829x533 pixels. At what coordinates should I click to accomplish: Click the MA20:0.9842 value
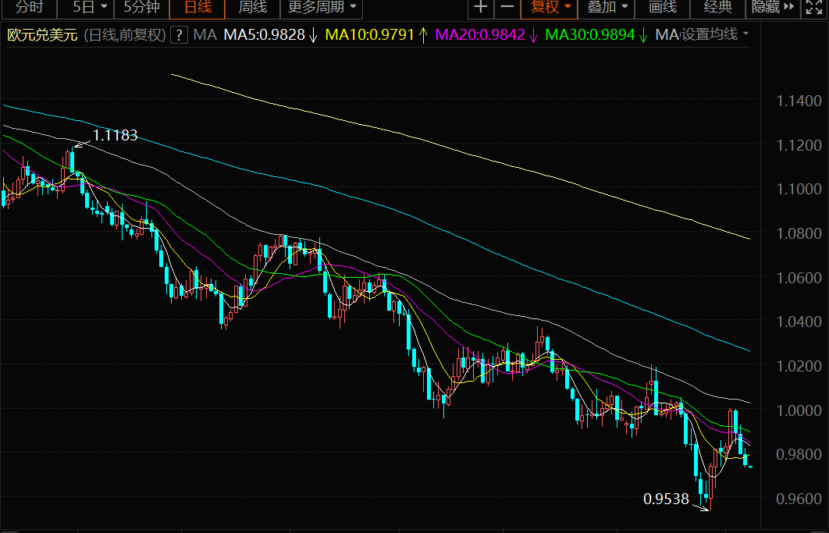tap(480, 35)
